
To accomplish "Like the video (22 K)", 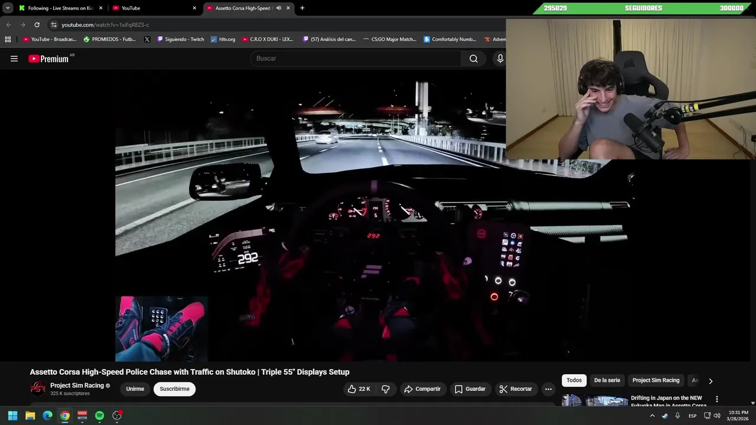I will pyautogui.click(x=359, y=389).
